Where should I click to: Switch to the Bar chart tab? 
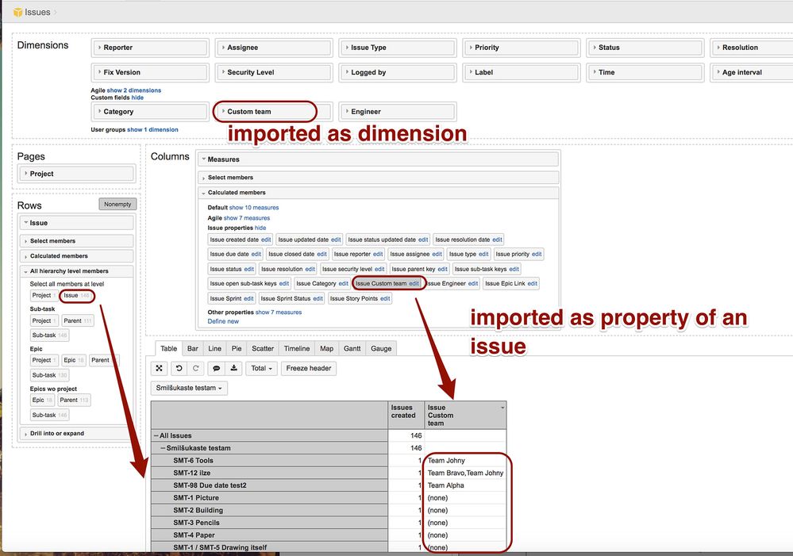(193, 349)
